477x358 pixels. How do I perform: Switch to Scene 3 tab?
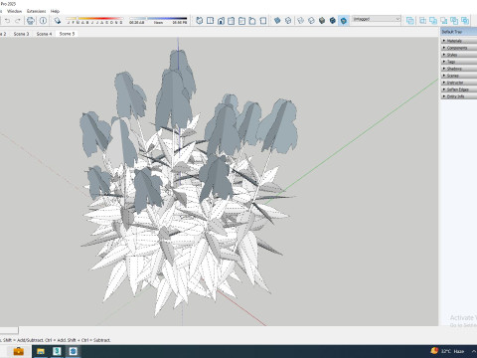pos(21,34)
